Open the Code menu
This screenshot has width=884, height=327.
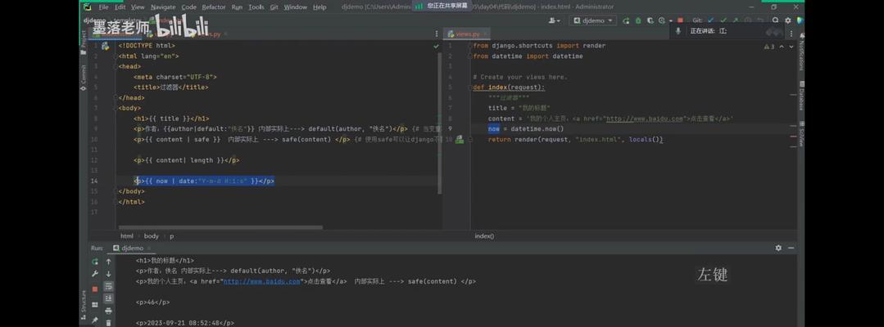point(189,7)
